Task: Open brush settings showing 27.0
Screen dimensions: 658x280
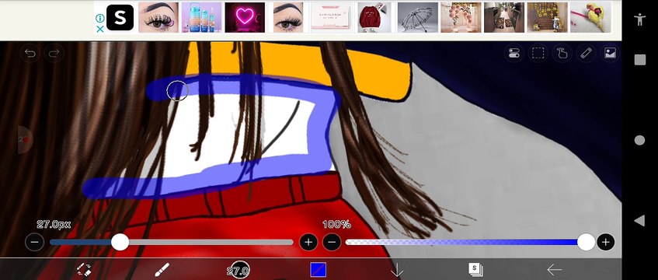Action: [238, 271]
